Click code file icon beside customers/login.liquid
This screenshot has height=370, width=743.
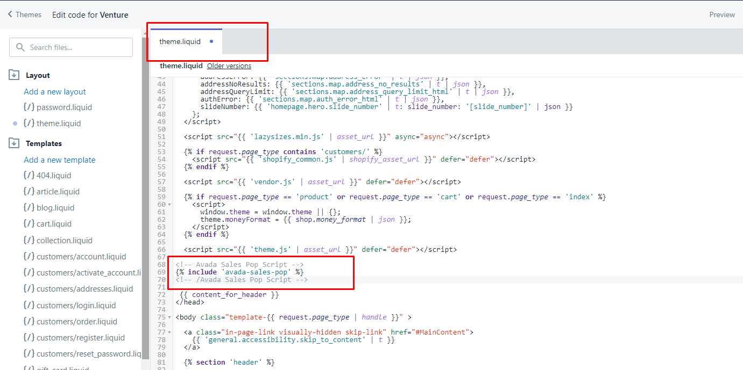(x=29, y=306)
